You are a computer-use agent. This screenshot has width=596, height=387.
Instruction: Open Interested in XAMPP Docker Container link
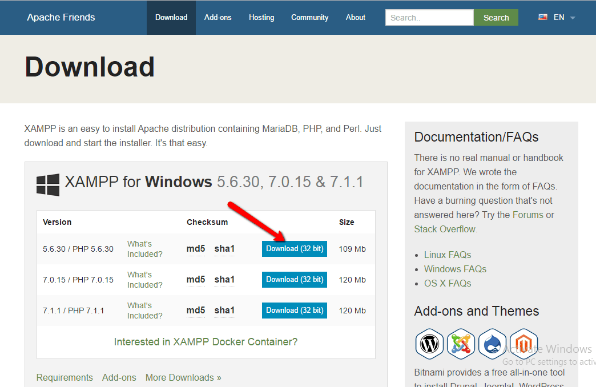[206, 342]
